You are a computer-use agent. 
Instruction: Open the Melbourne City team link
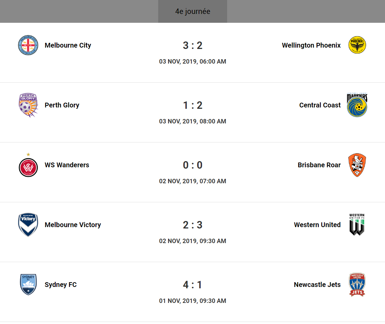click(x=68, y=45)
